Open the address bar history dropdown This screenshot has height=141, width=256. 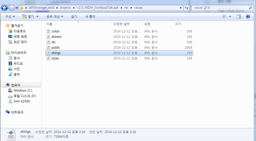181,8
